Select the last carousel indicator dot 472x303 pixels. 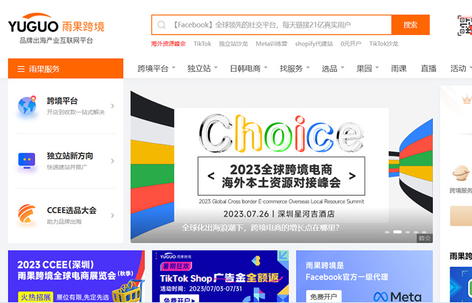click(424, 232)
